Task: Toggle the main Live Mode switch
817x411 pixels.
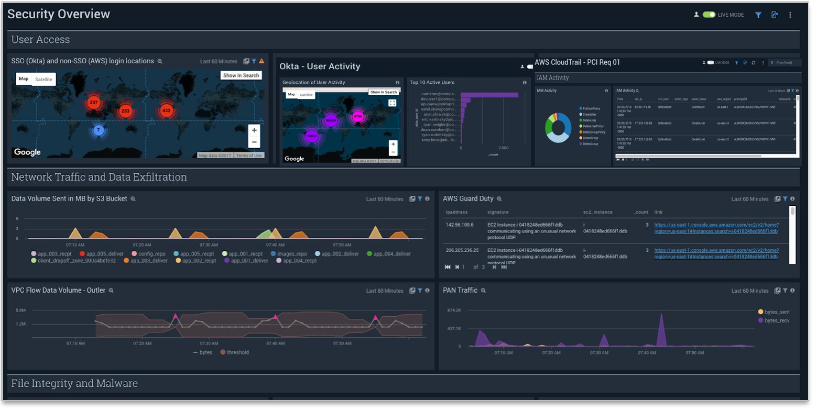Action: (x=709, y=15)
